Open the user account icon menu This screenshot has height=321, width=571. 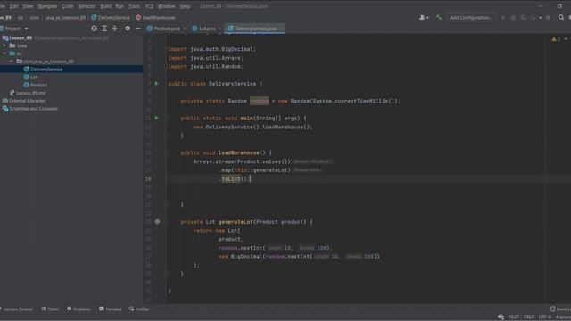point(424,18)
